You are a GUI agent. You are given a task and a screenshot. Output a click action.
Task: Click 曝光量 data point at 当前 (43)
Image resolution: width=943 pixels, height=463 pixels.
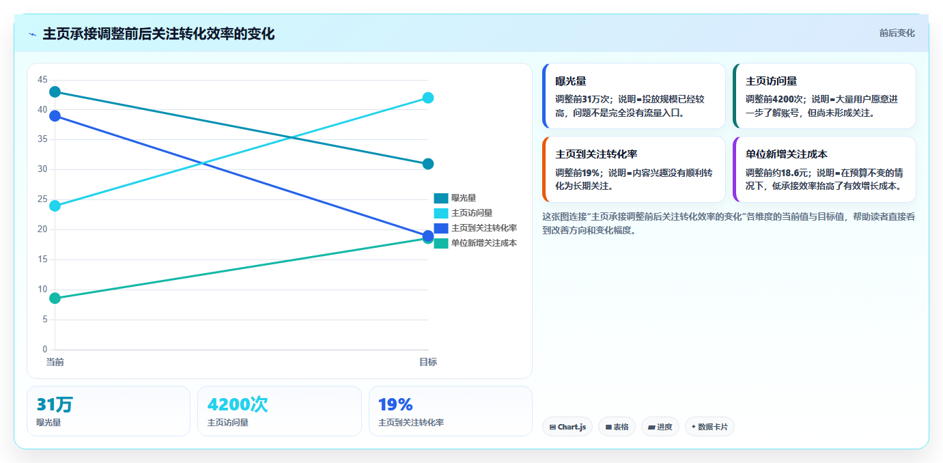[x=55, y=92]
